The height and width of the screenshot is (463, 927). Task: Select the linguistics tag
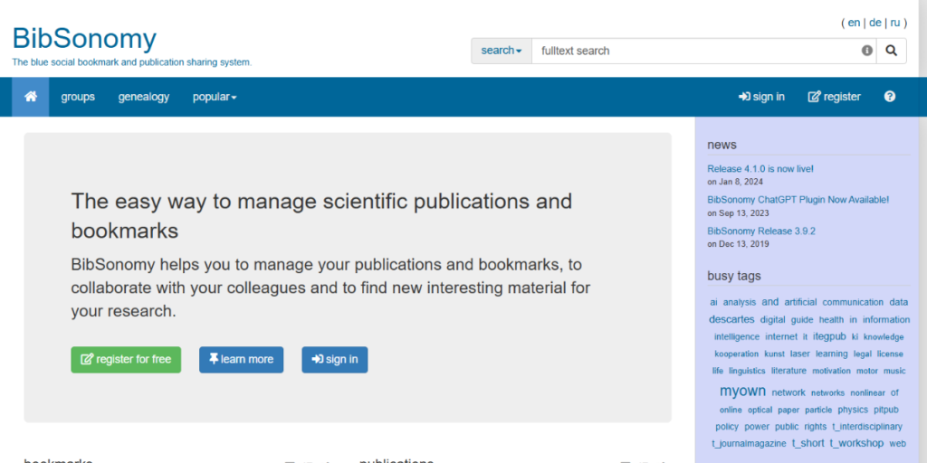point(747,371)
